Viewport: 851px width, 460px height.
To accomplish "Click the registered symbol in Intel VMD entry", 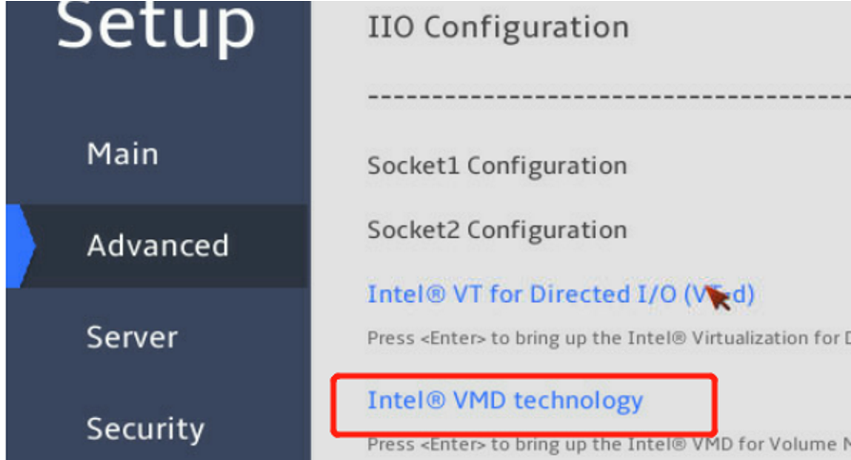I will click(x=436, y=400).
